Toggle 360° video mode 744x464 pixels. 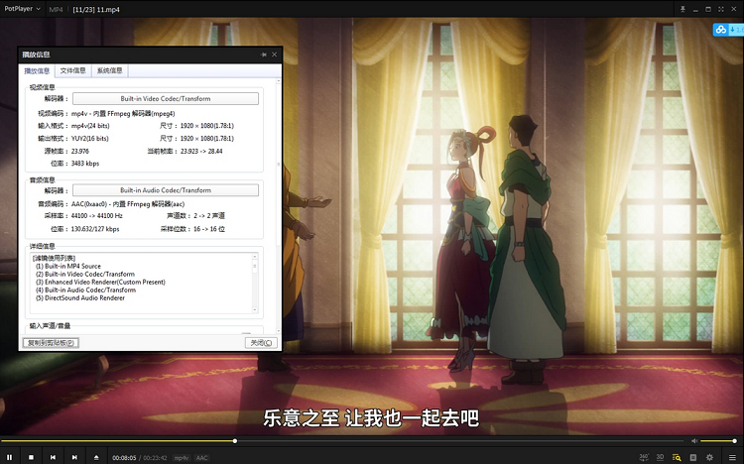click(x=642, y=457)
